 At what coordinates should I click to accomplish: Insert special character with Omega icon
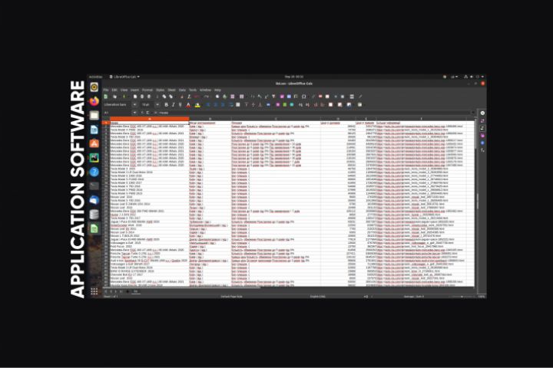click(x=303, y=97)
